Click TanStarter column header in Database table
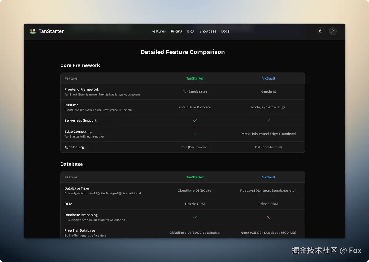This screenshot has height=262, width=369. 195,177
